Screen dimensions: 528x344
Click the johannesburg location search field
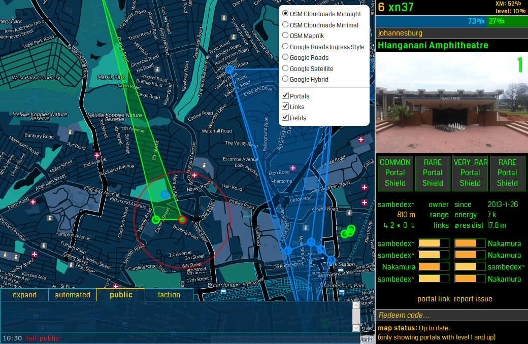[451, 33]
